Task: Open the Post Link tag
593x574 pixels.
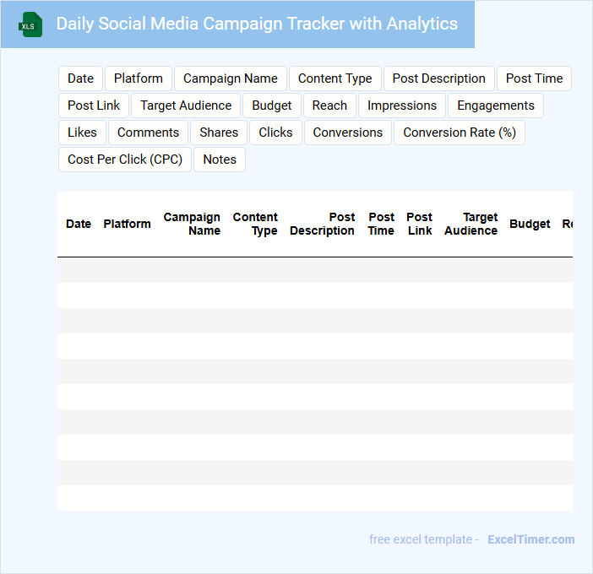Action: pyautogui.click(x=94, y=106)
